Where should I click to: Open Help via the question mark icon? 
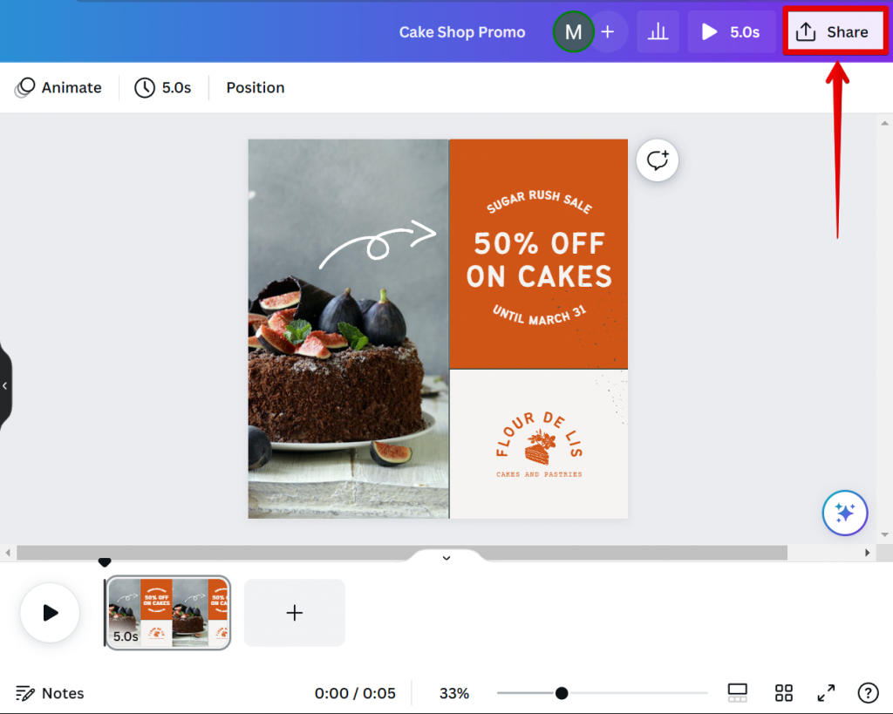(x=868, y=693)
